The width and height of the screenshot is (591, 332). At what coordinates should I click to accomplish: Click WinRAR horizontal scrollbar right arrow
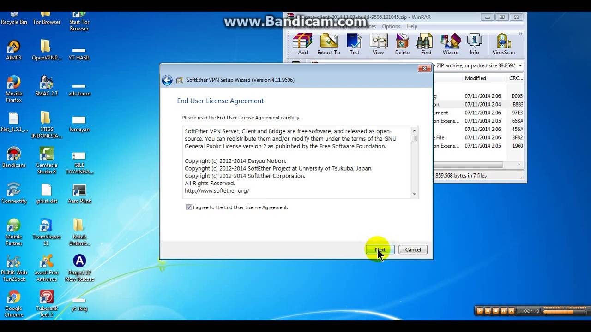pos(519,165)
